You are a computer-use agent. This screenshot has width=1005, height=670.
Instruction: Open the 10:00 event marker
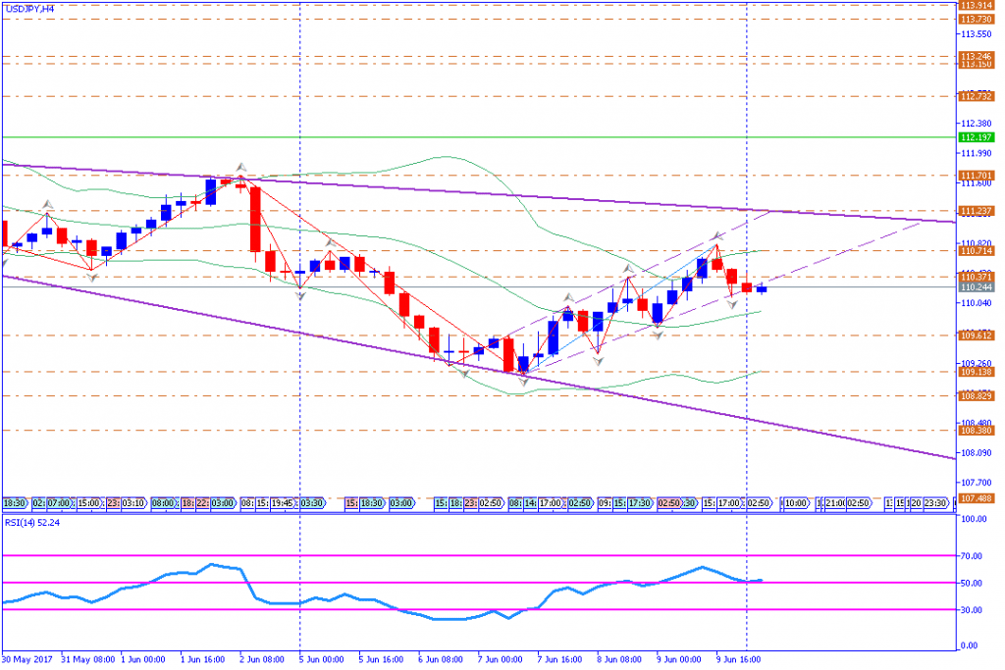click(x=796, y=503)
